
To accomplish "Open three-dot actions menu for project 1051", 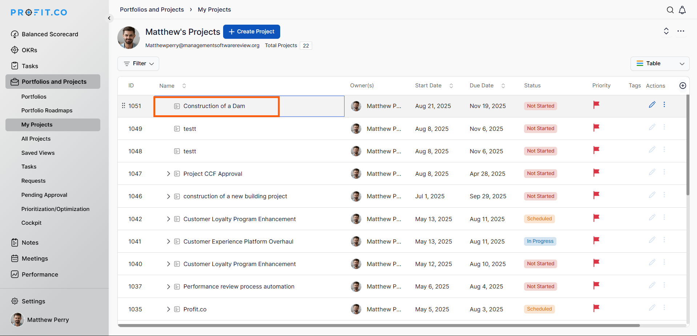I will click(664, 105).
